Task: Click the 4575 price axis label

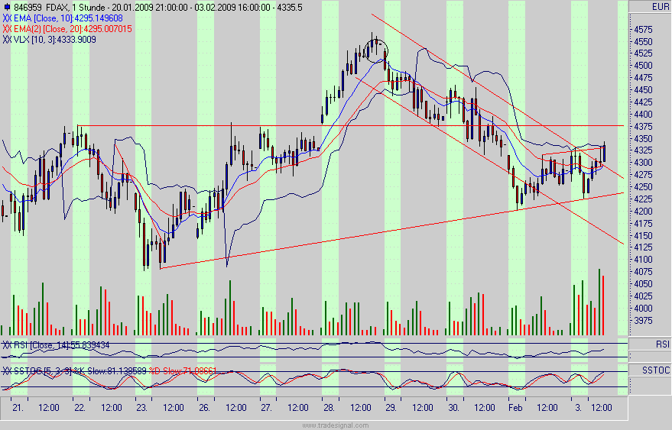Action: point(643,30)
